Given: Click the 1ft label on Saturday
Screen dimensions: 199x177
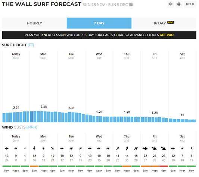Looking at the screenshot, I should 182,115.
